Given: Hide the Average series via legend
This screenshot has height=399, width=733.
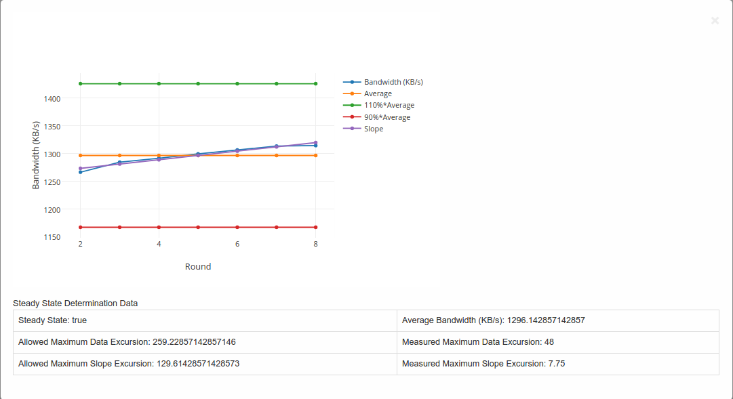Looking at the screenshot, I should (x=378, y=93).
